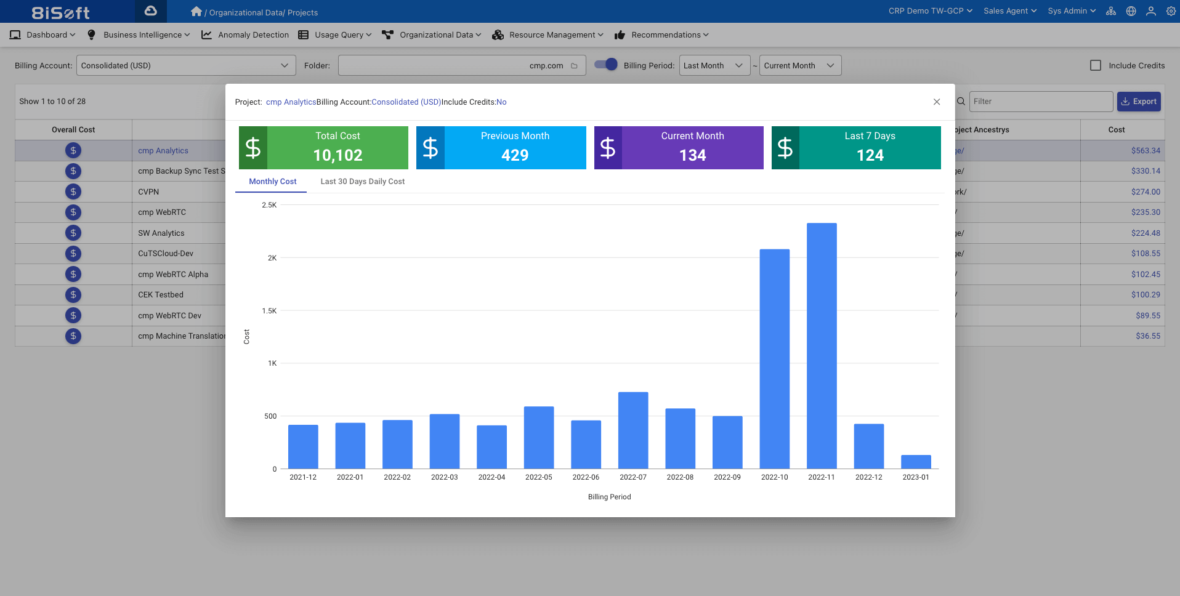Click the Total Cost dollar icon card
This screenshot has width=1180, height=596.
(x=253, y=148)
